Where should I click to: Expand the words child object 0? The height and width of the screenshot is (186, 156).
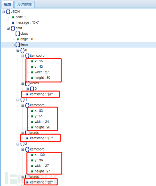pyautogui.click(x=27, y=89)
